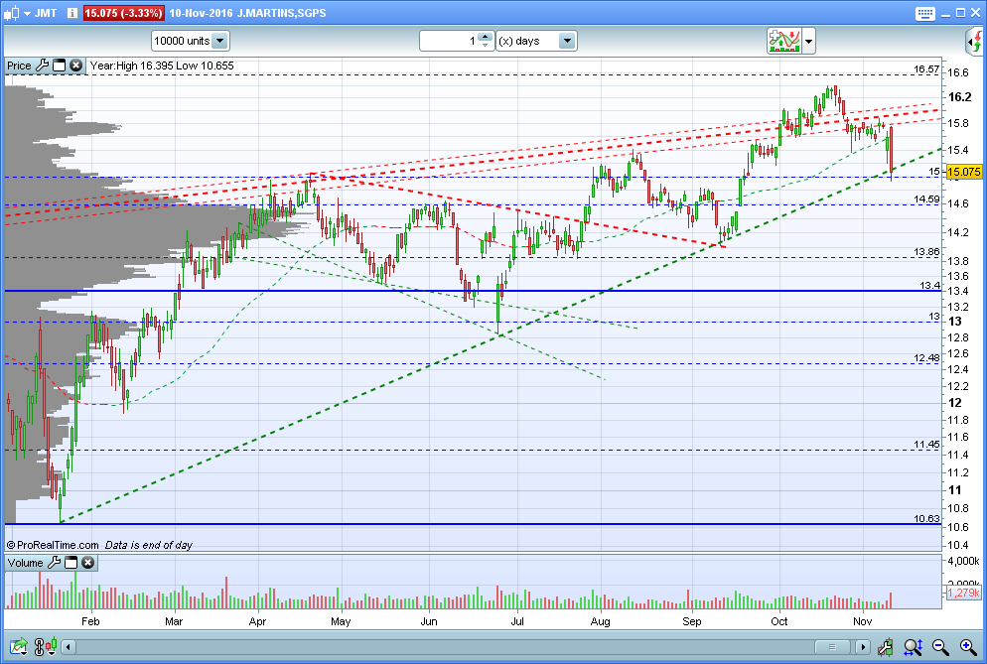
Task: Maximize the Volume panel window icon
Action: [71, 563]
